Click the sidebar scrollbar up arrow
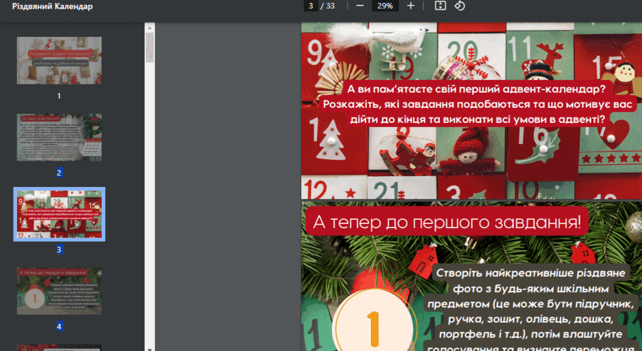This screenshot has width=642, height=351. (150, 27)
